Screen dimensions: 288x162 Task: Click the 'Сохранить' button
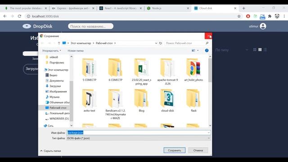click(x=175, y=150)
